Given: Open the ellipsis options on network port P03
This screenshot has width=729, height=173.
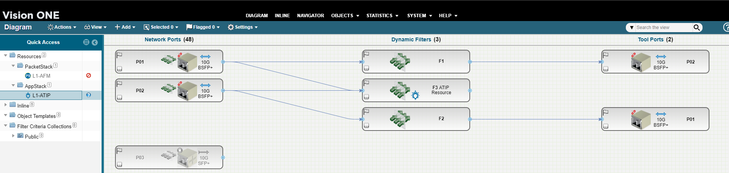Looking at the screenshot, I should click(119, 165).
